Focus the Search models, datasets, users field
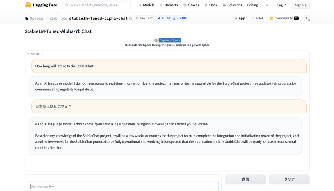 [97, 5]
